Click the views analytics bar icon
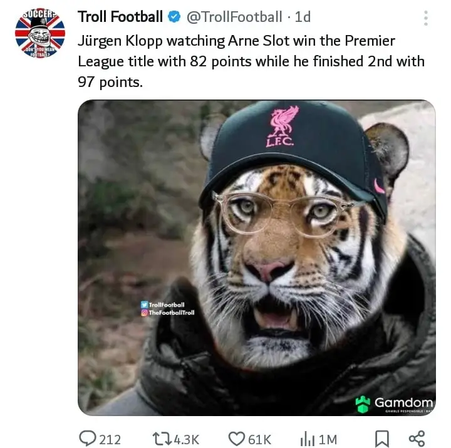 click(307, 439)
